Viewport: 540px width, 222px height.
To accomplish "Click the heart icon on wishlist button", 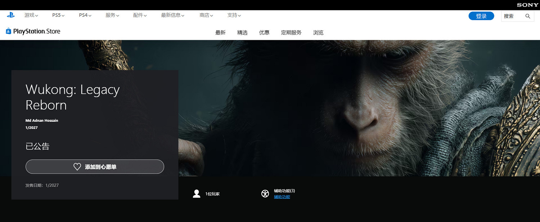I will coord(77,167).
